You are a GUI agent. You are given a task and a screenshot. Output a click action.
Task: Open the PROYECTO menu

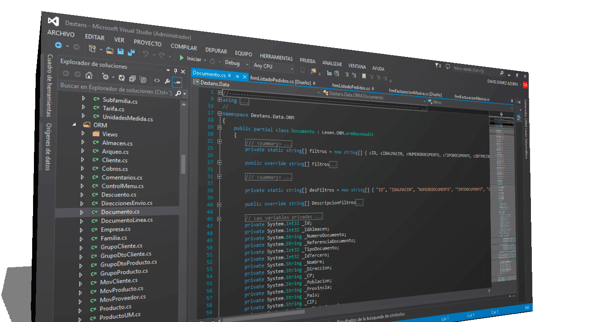tap(148, 43)
